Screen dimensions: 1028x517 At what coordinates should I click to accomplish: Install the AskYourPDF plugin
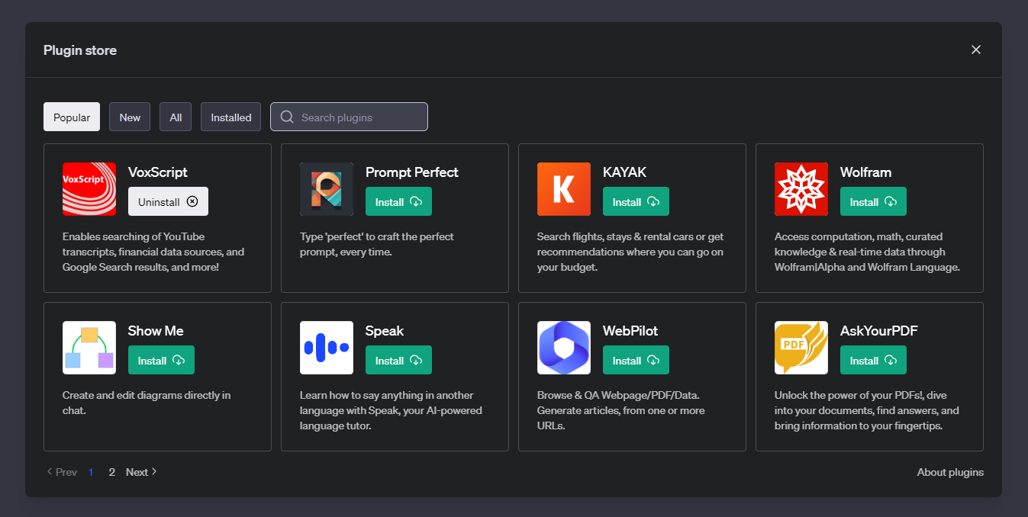click(x=873, y=360)
